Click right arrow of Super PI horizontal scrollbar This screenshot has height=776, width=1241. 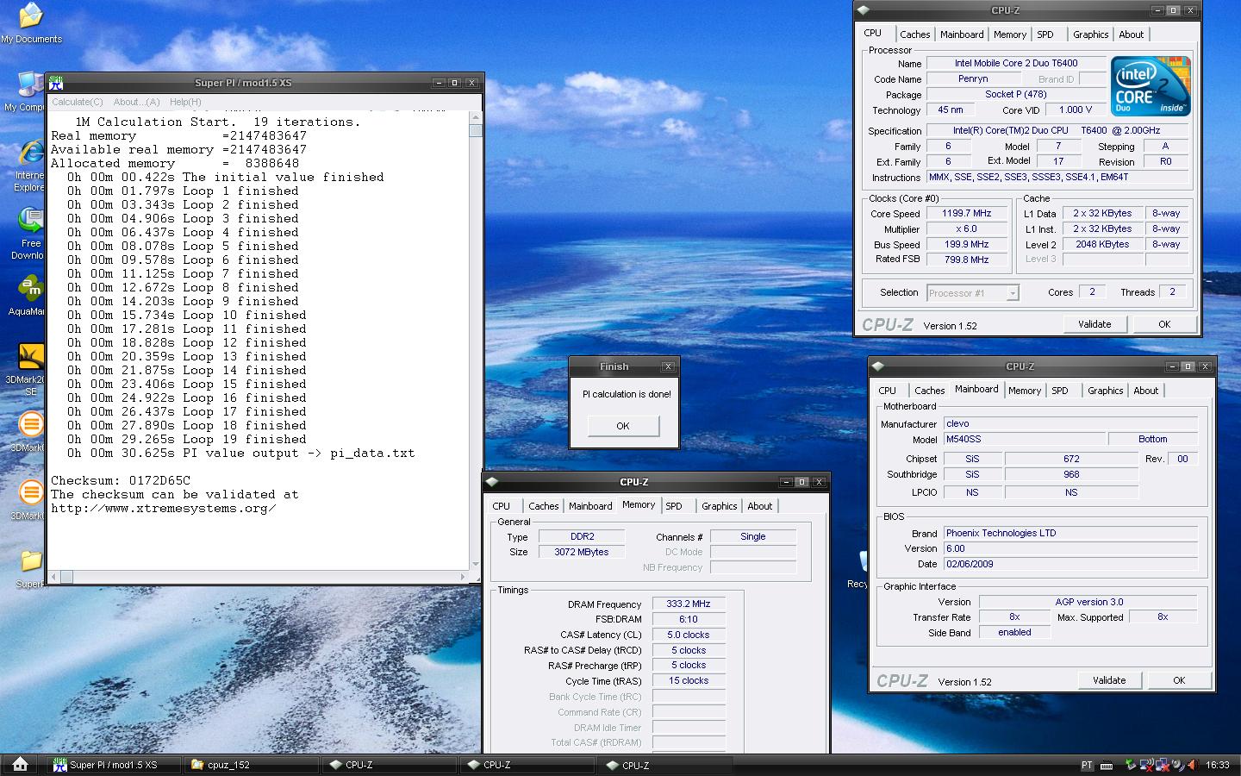pos(464,577)
